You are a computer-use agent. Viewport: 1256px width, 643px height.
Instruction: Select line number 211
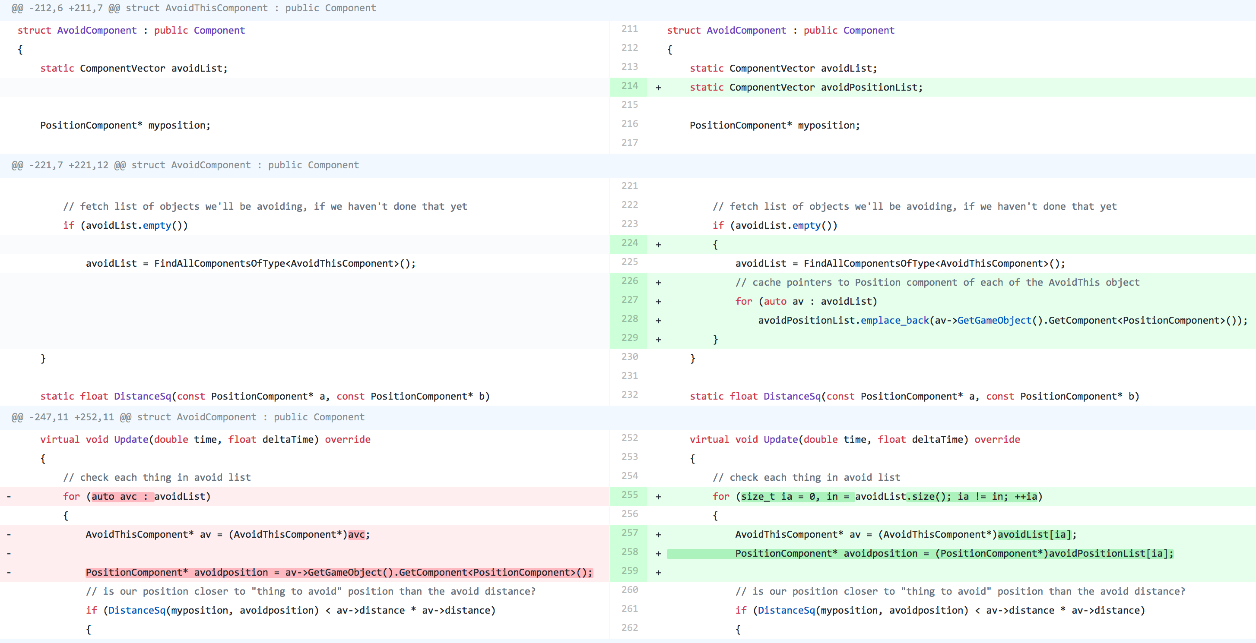tap(629, 29)
